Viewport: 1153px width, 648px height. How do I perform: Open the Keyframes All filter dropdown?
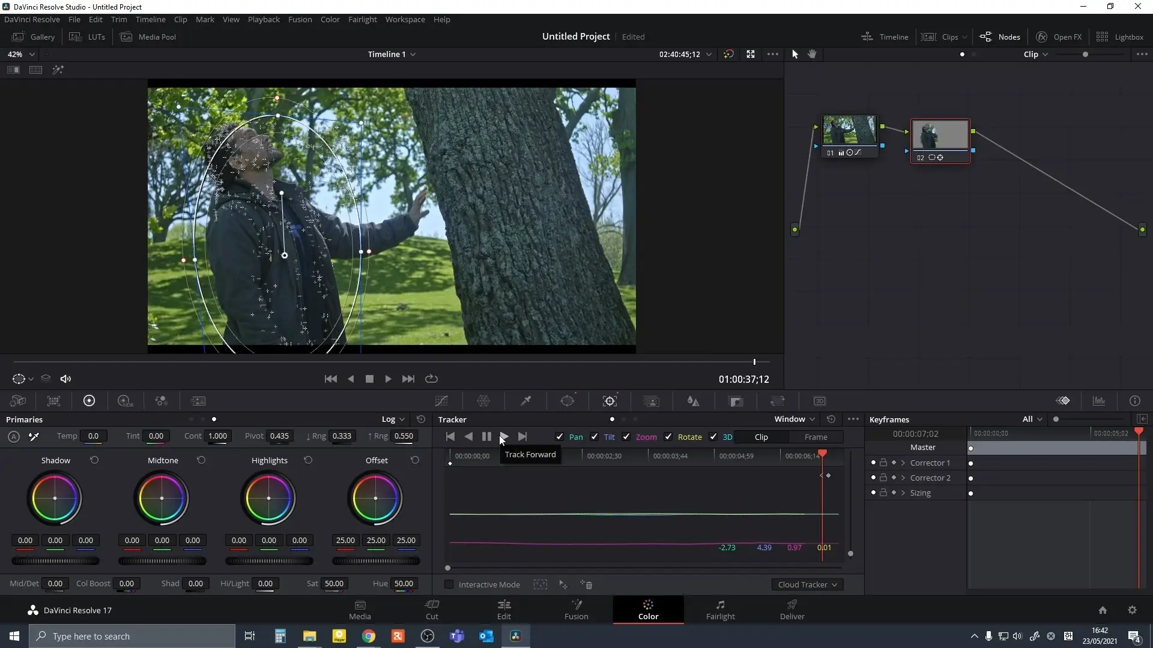point(1032,419)
